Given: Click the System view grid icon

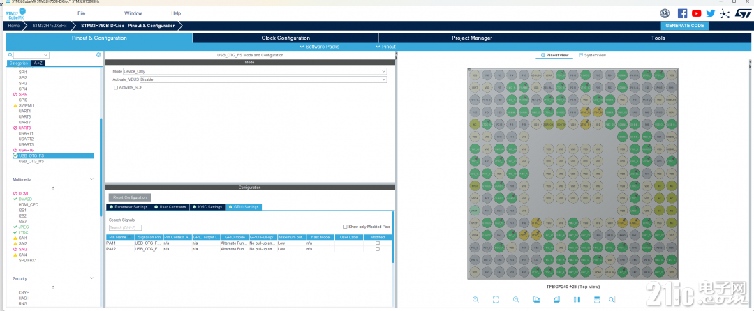Looking at the screenshot, I should coord(580,55).
